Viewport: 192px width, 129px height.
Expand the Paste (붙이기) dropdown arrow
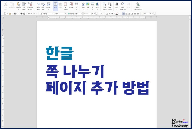click(19, 10)
